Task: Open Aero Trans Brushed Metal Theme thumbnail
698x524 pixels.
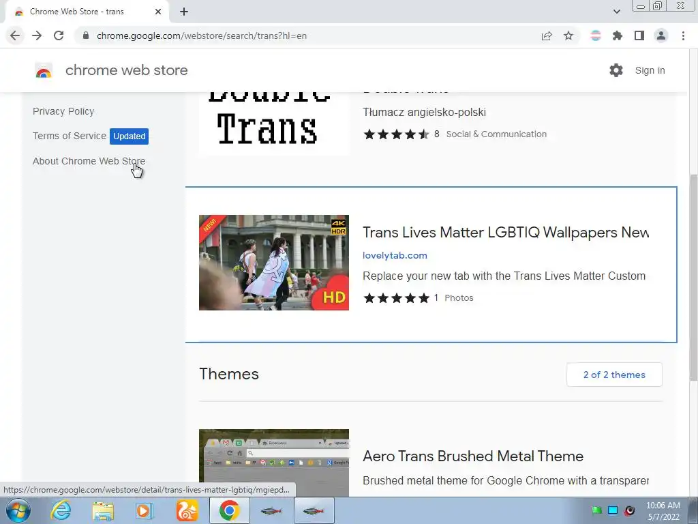Action: tap(274, 463)
